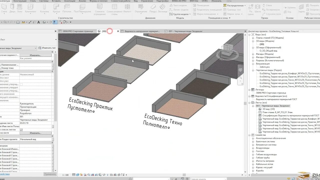Open the visual style control in view bar

(x=77, y=175)
